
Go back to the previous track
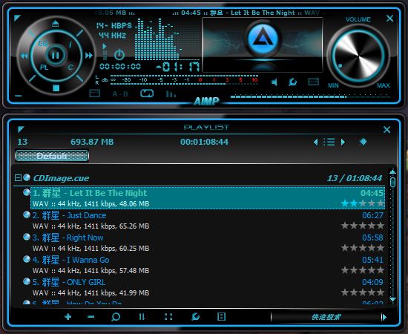pyautogui.click(x=24, y=56)
